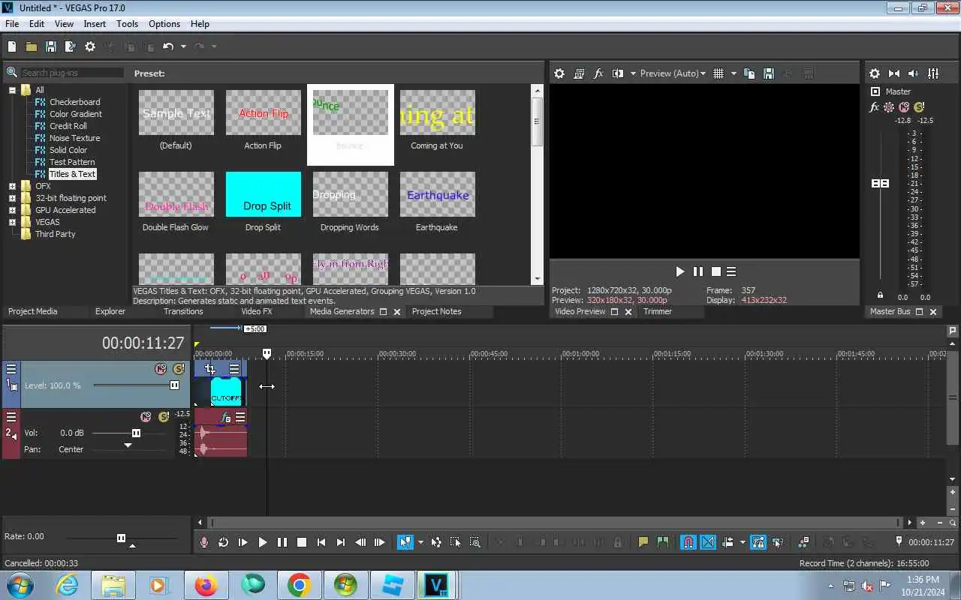Open mixing console icon in Master Bus

933,73
